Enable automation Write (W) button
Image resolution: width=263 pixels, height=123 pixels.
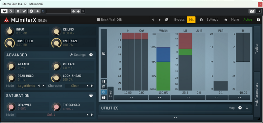[24, 11]
